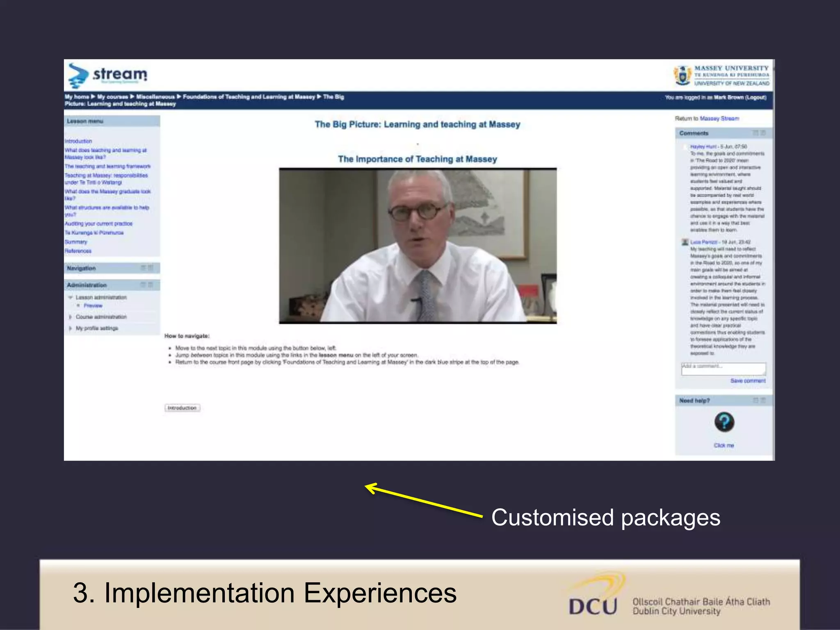
Task: Open 'Te Kunenga ki Pūrehuroa' lesson link
Action: (94, 233)
